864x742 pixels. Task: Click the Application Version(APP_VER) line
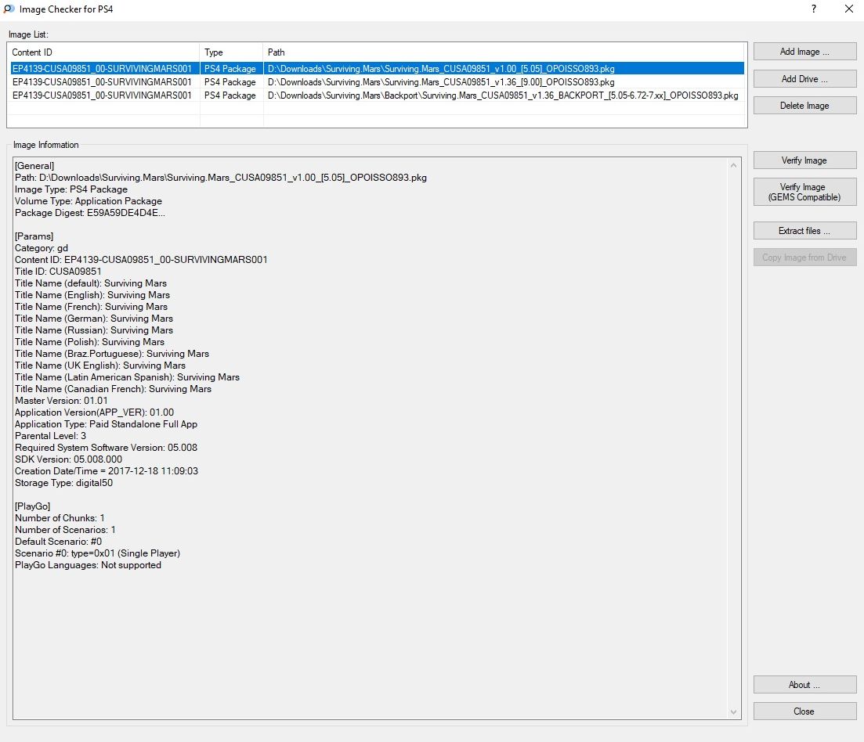click(94, 412)
